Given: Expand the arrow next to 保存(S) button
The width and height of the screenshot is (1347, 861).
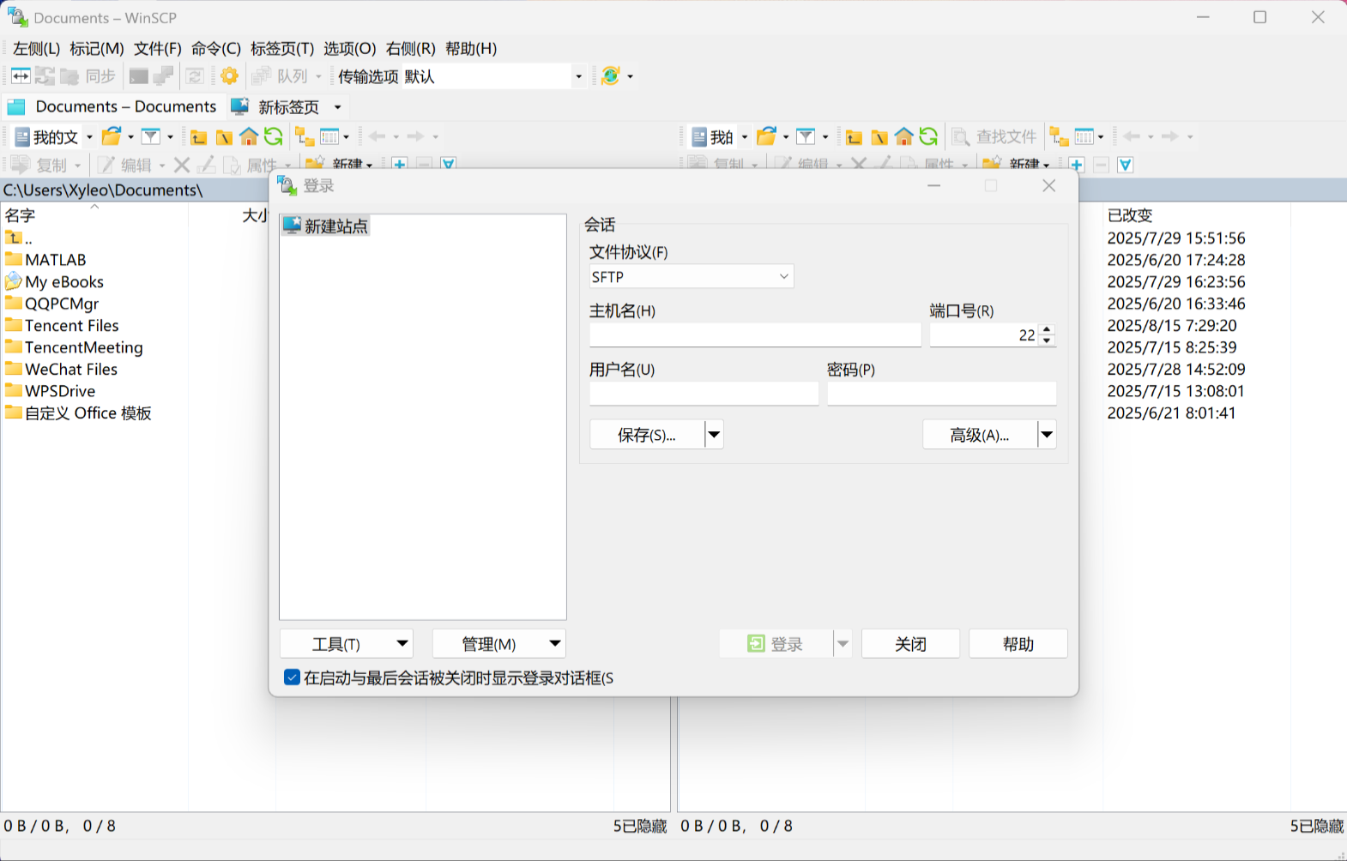Looking at the screenshot, I should pos(714,435).
